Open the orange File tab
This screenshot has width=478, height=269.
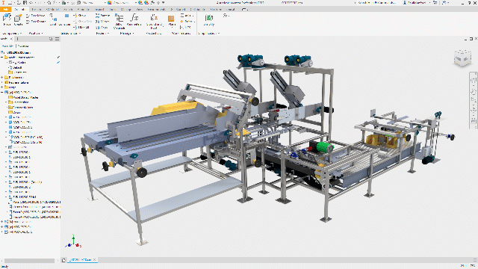pos(5,10)
